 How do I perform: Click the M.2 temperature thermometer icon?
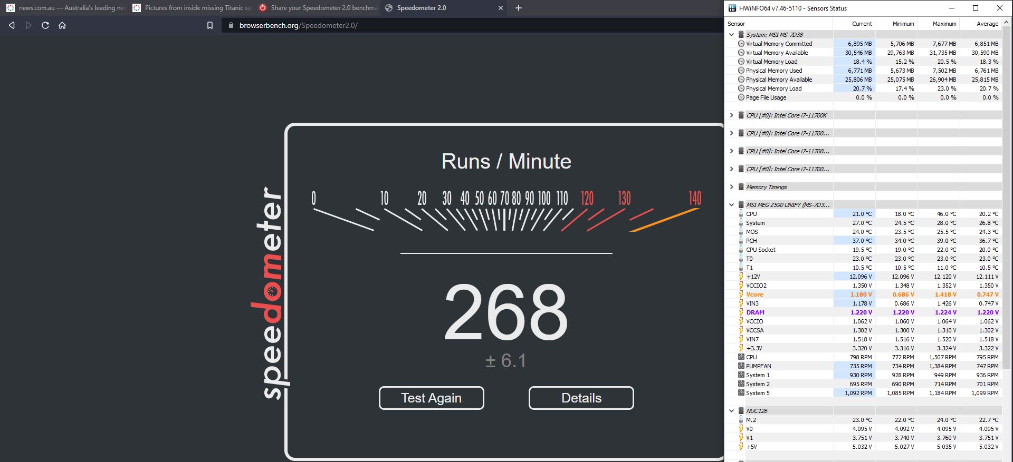741,420
